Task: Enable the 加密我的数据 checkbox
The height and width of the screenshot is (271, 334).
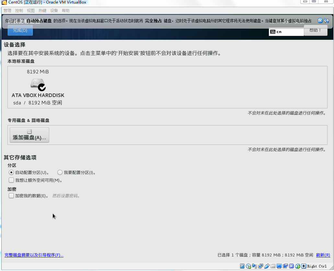Action: click(11, 195)
